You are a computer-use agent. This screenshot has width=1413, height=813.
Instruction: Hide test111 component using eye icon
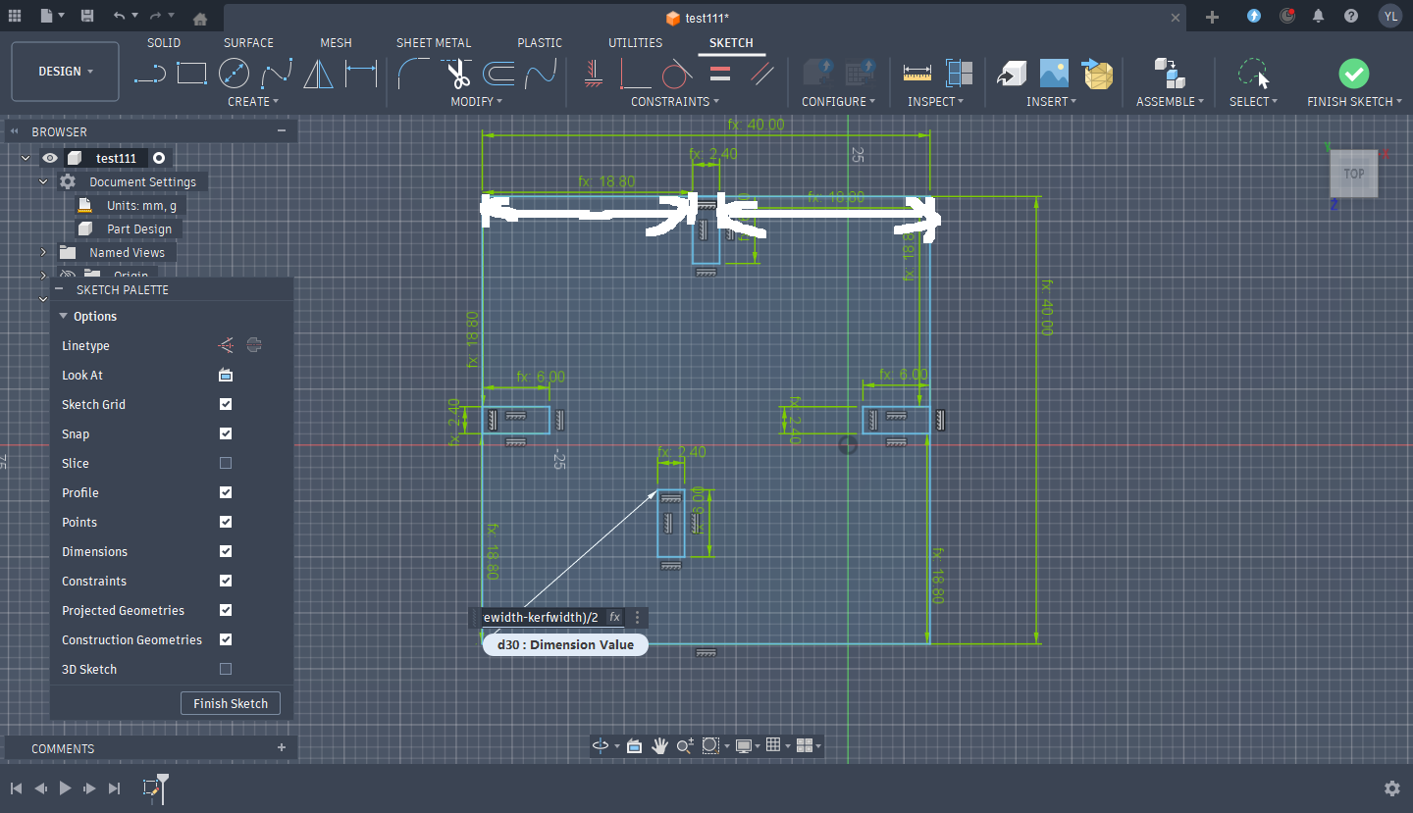pyautogui.click(x=49, y=158)
